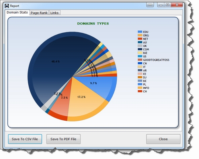This screenshot has width=199, height=159.
Task: Click Save To CSV File button
Action: 25,139
